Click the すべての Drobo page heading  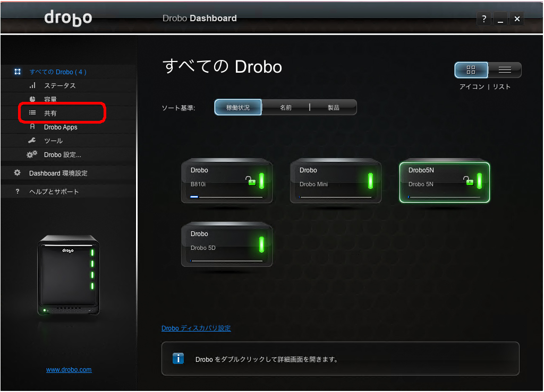(222, 66)
